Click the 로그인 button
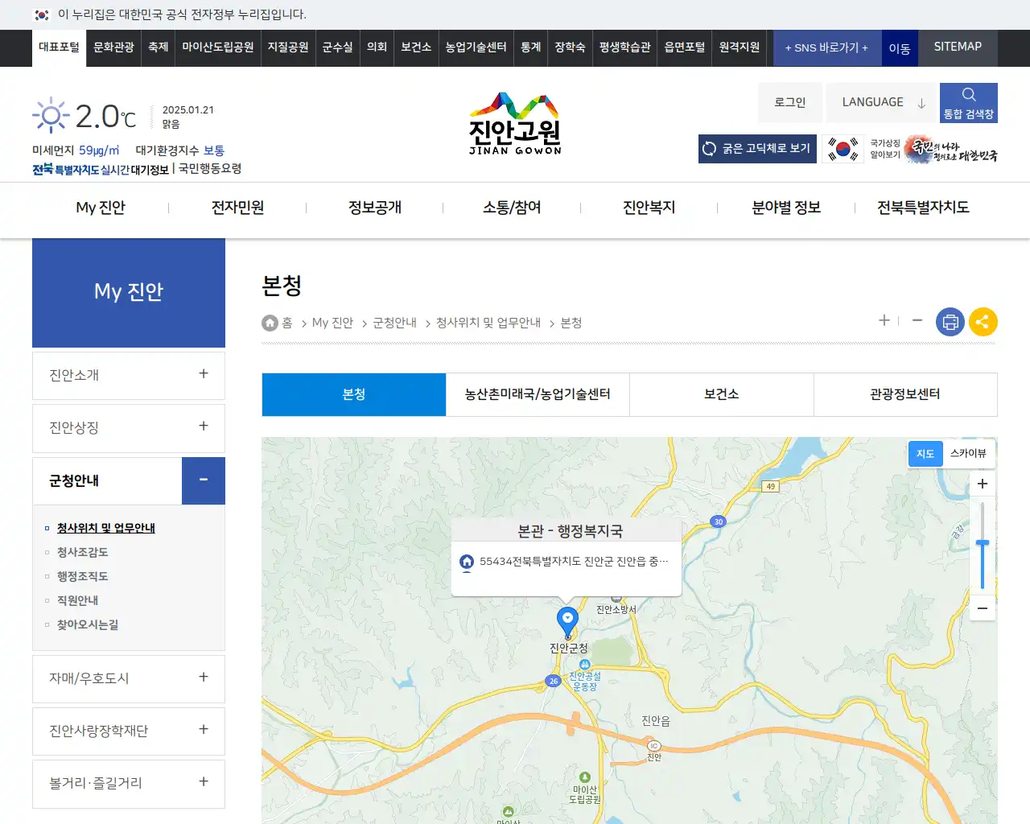The height and width of the screenshot is (824, 1030). click(789, 101)
